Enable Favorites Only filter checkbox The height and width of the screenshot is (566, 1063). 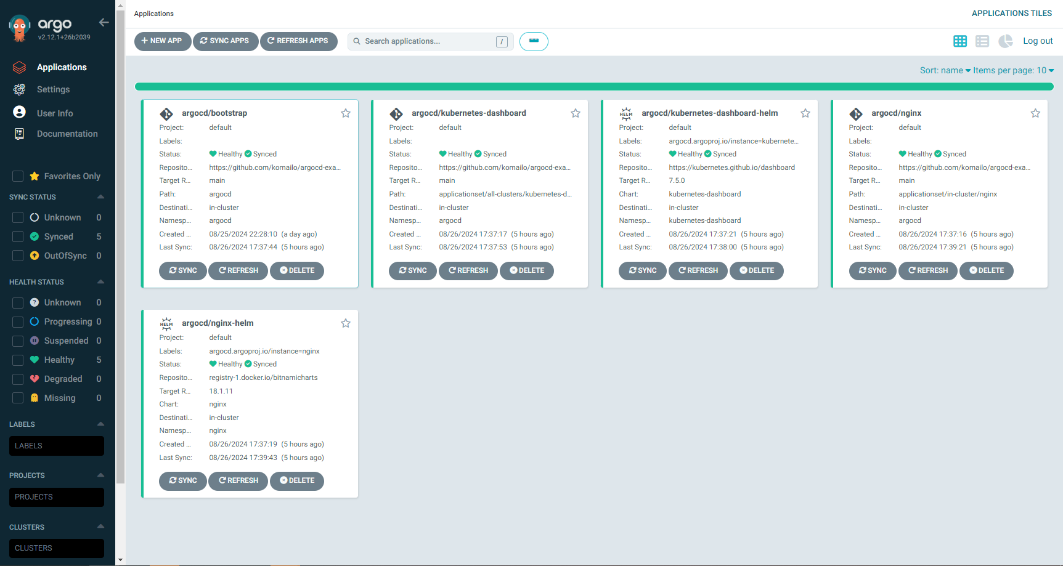tap(18, 176)
